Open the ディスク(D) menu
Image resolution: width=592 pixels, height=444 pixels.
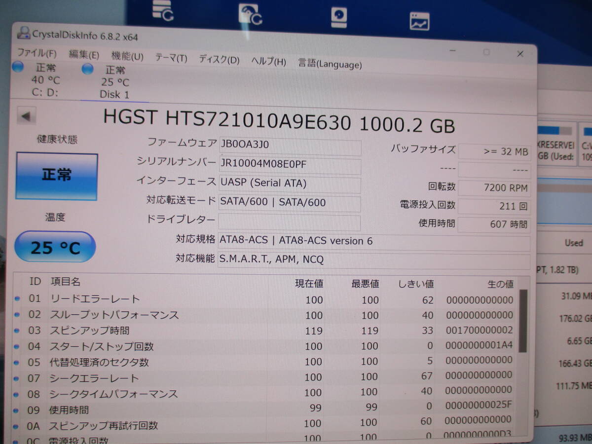click(219, 60)
